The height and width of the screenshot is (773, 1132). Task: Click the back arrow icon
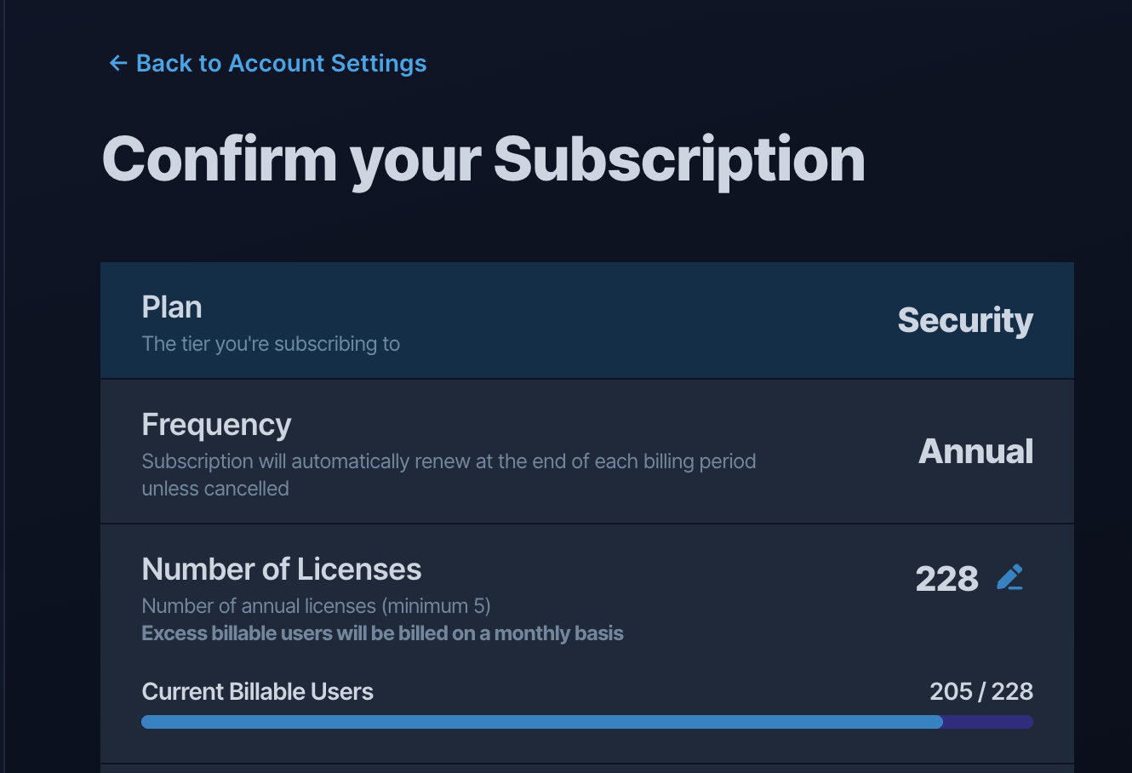tap(118, 63)
